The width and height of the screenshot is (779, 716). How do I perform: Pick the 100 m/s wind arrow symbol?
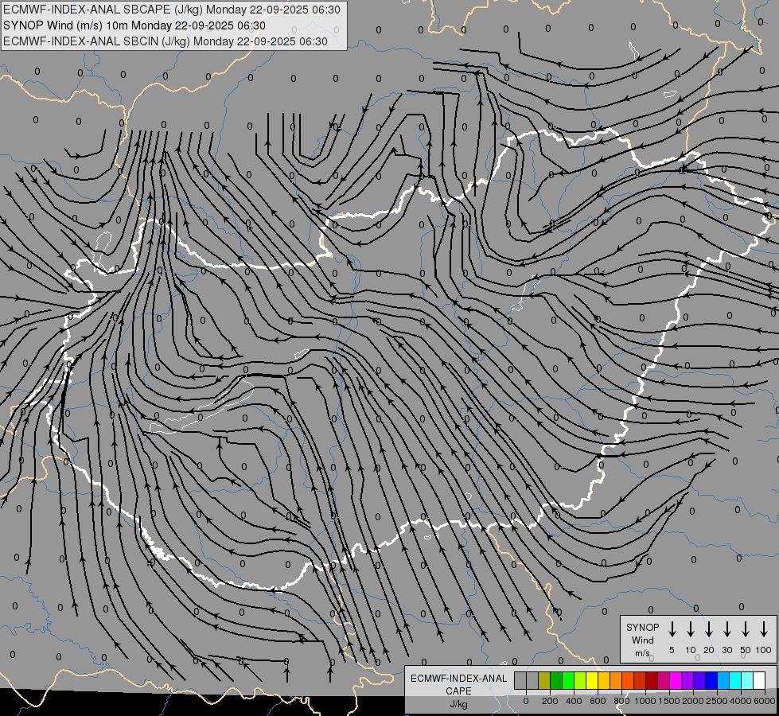coord(764,629)
